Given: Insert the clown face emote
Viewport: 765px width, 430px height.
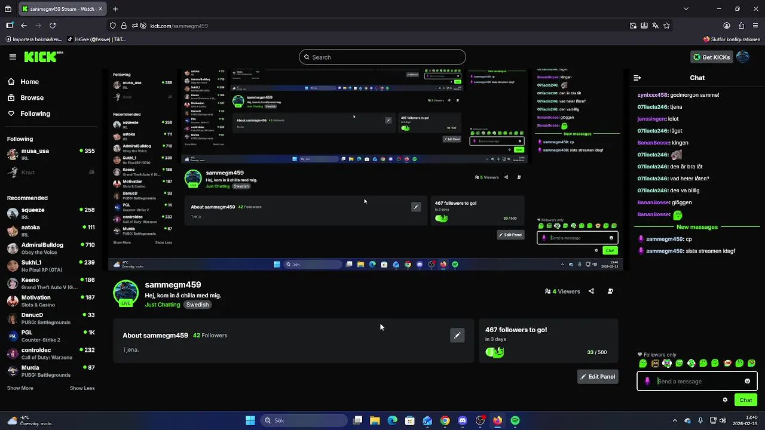Looking at the screenshot, I should coord(667,363).
